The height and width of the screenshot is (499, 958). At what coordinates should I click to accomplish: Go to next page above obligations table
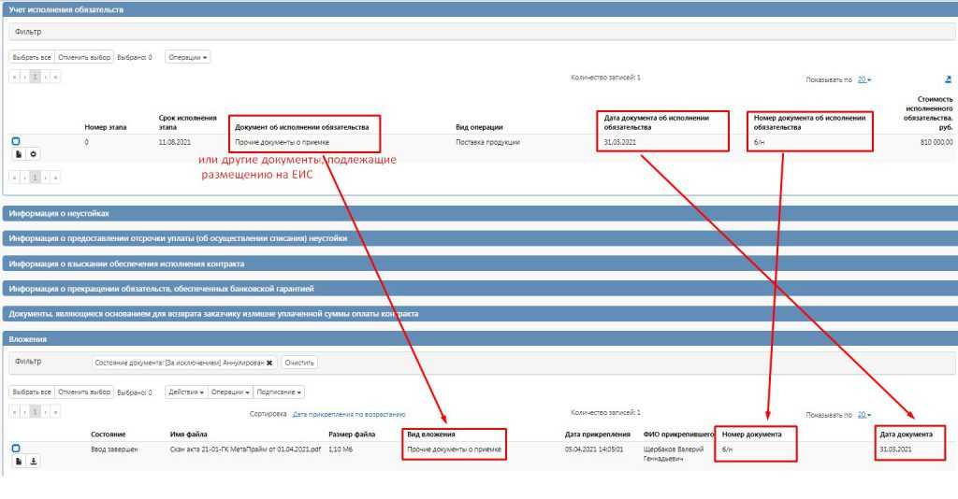(x=45, y=77)
